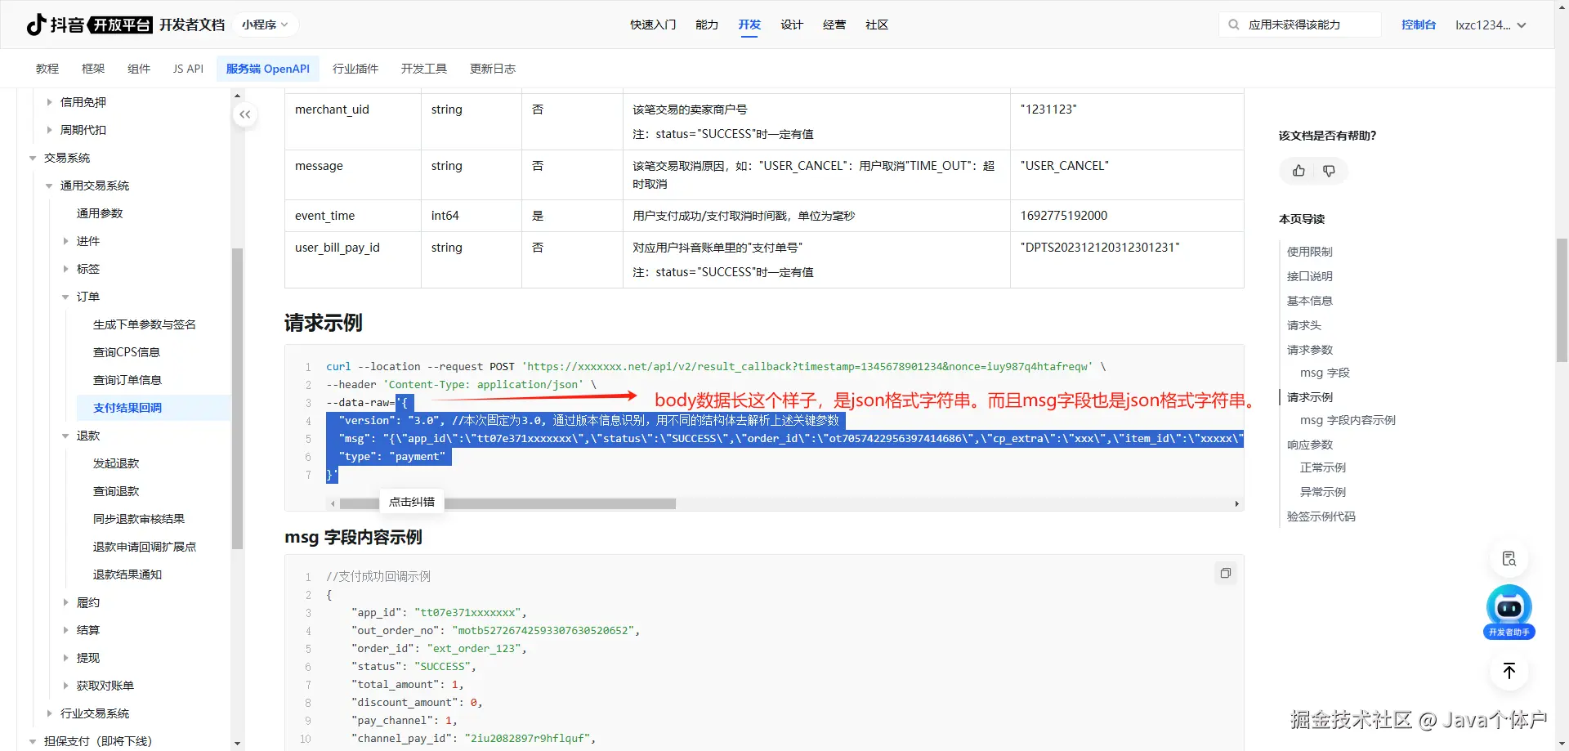The height and width of the screenshot is (751, 1569).
Task: Collapse the 通用交易系统 tree node
Action: [x=49, y=186]
